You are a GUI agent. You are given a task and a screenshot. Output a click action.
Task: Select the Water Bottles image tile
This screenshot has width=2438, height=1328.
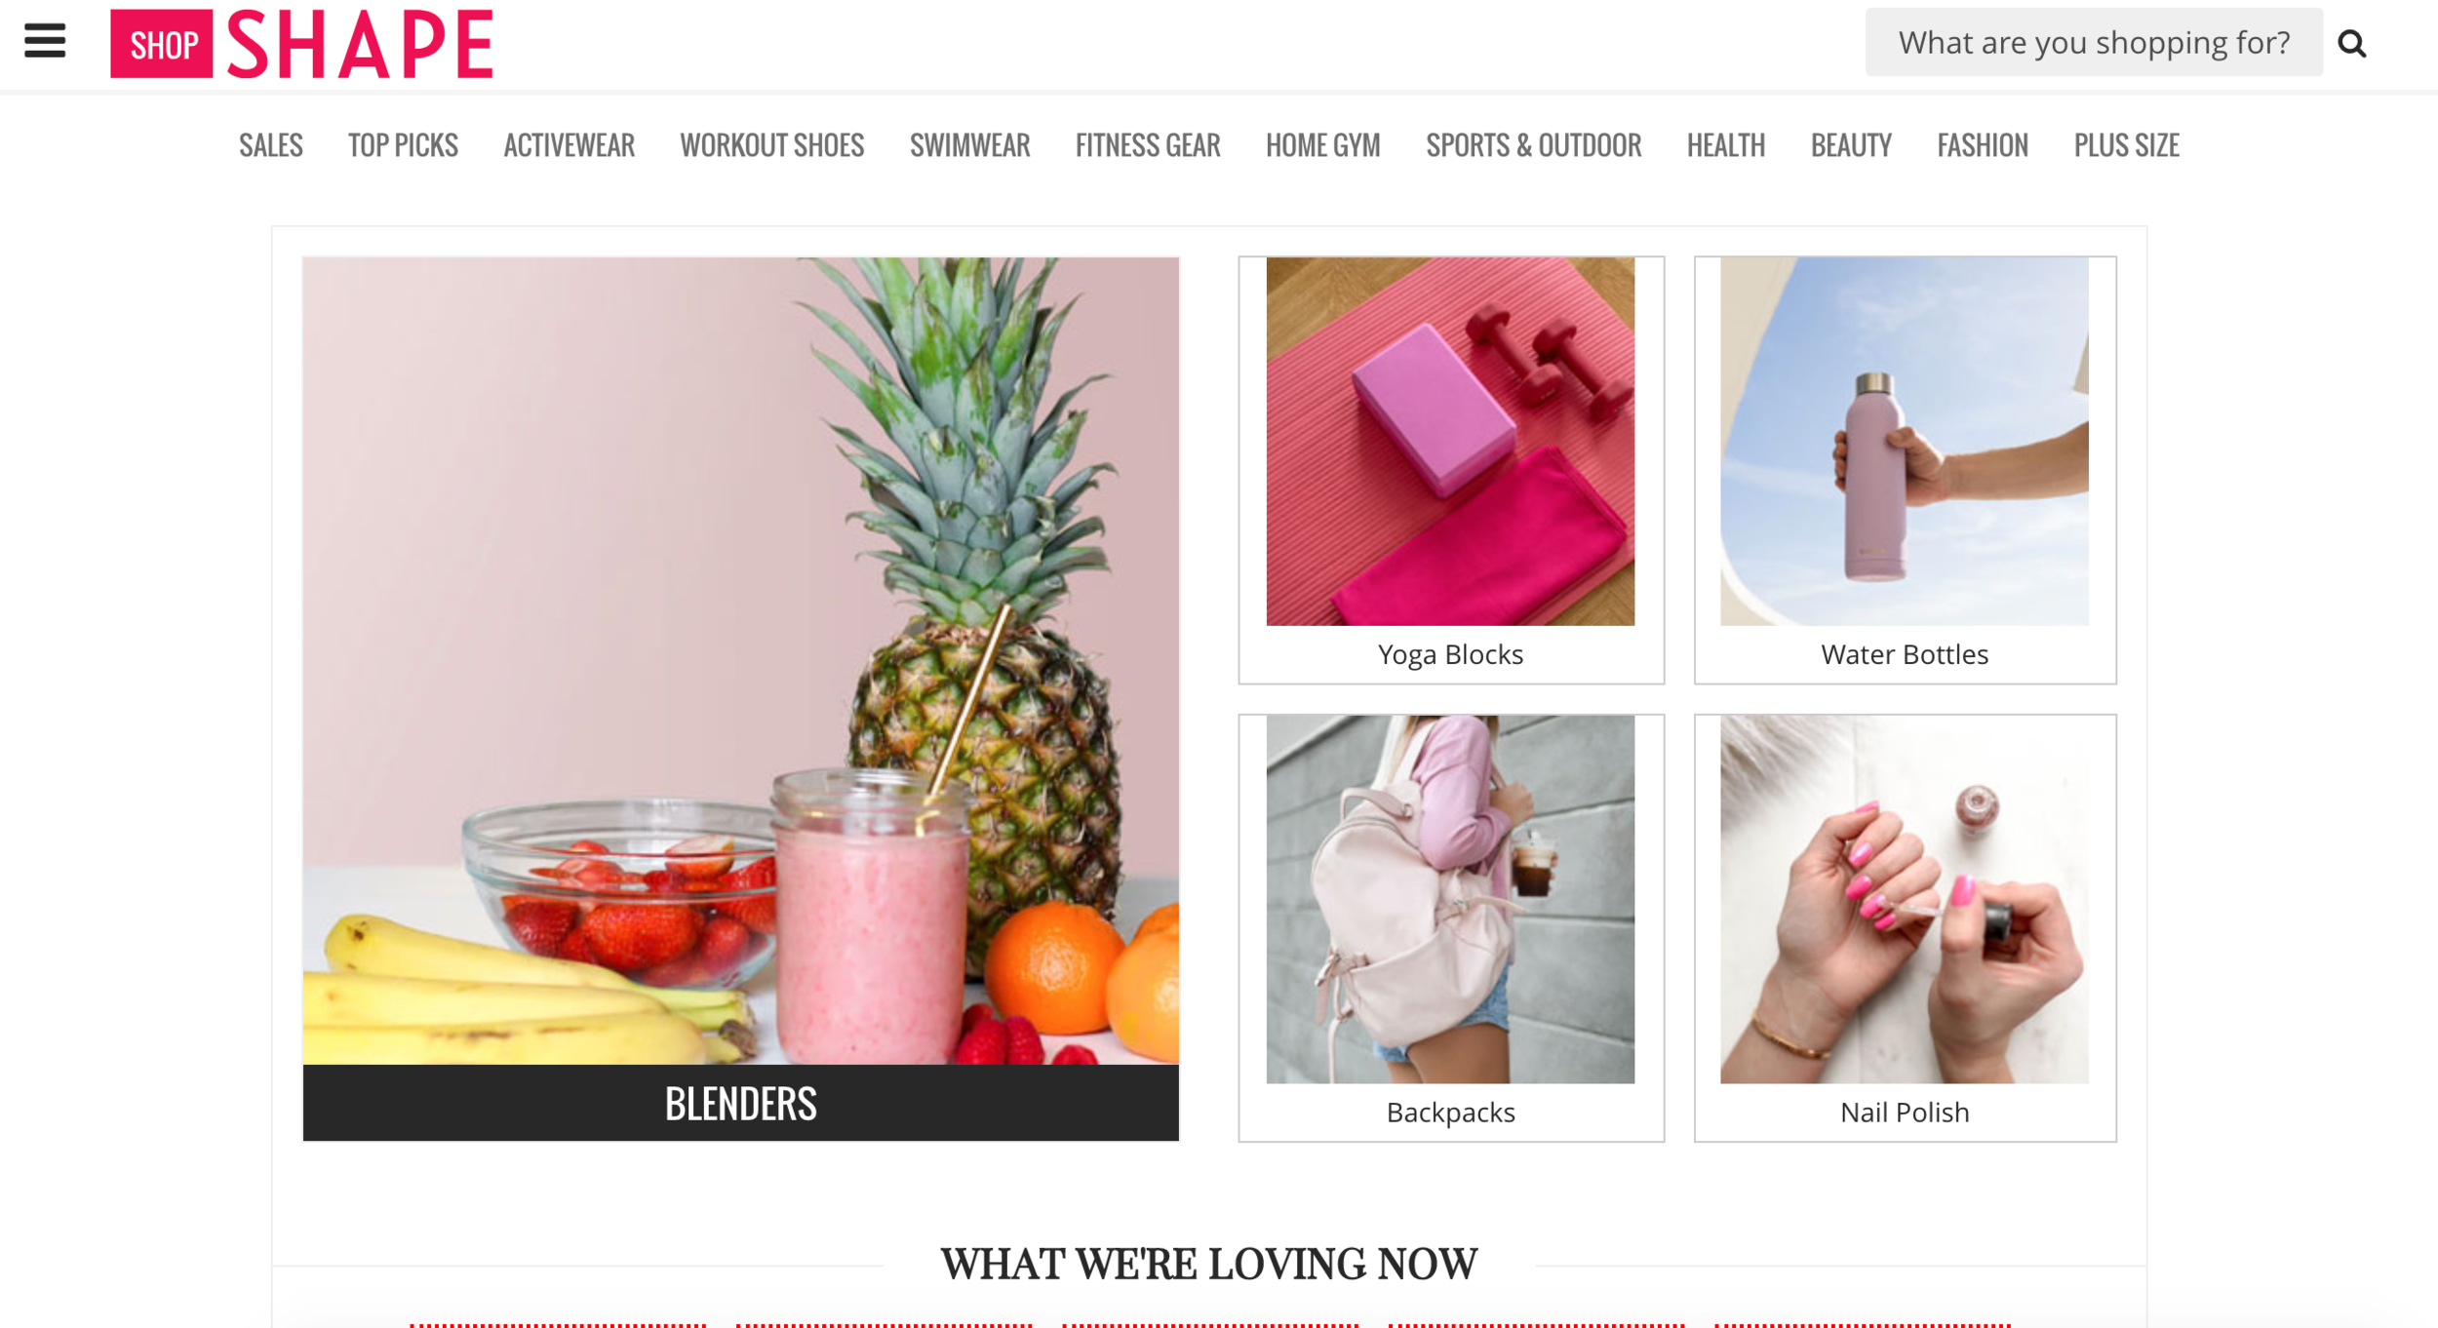point(1904,441)
